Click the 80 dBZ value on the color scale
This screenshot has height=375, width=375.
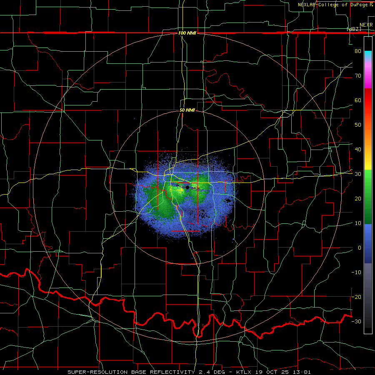(358, 51)
